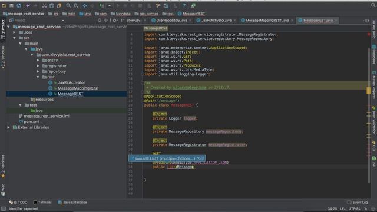Viewport: 377px width, 212px height.
Task: Show the hidden editor tabs list
Action: point(366,21)
